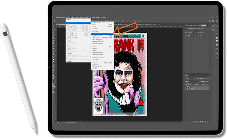The height and width of the screenshot is (139, 227).
Task: Choose Tono automático in Imagen menu
Action: click(x=78, y=26)
